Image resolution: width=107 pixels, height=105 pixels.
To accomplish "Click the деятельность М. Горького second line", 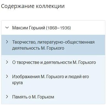I will click(x=38, y=48).
